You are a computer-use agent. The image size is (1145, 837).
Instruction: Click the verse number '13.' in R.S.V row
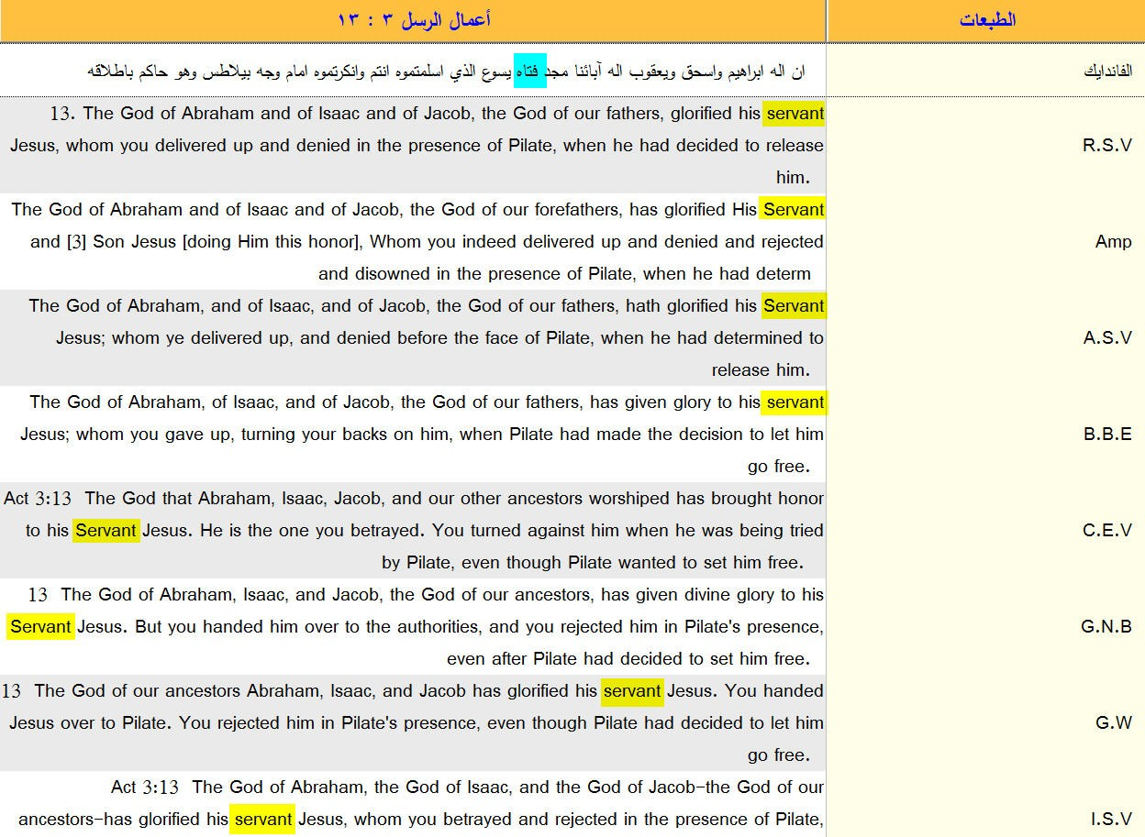click(x=62, y=114)
